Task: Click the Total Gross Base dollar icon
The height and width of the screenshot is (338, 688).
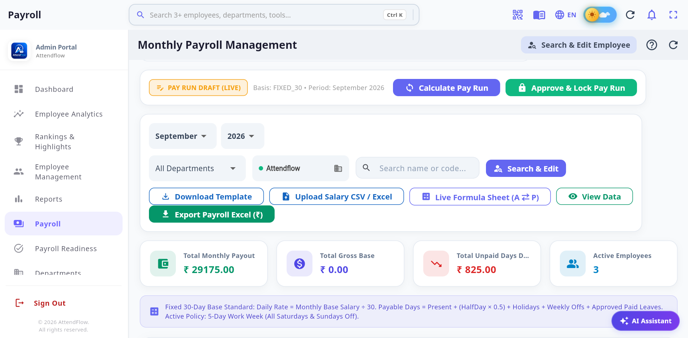Action: (300, 264)
